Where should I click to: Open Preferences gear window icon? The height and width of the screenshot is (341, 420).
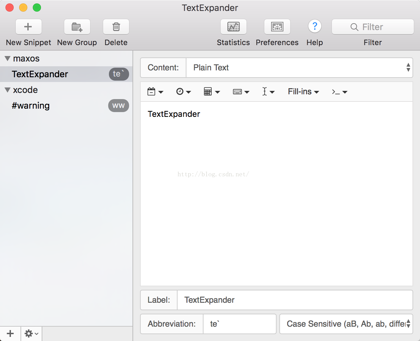(x=277, y=27)
